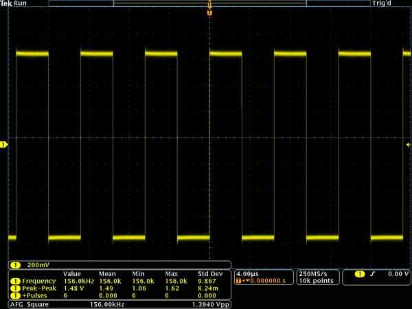The width and height of the screenshot is (412, 309).
Task: Click the channel 1 badge beside +Pulses
Action: (14, 295)
